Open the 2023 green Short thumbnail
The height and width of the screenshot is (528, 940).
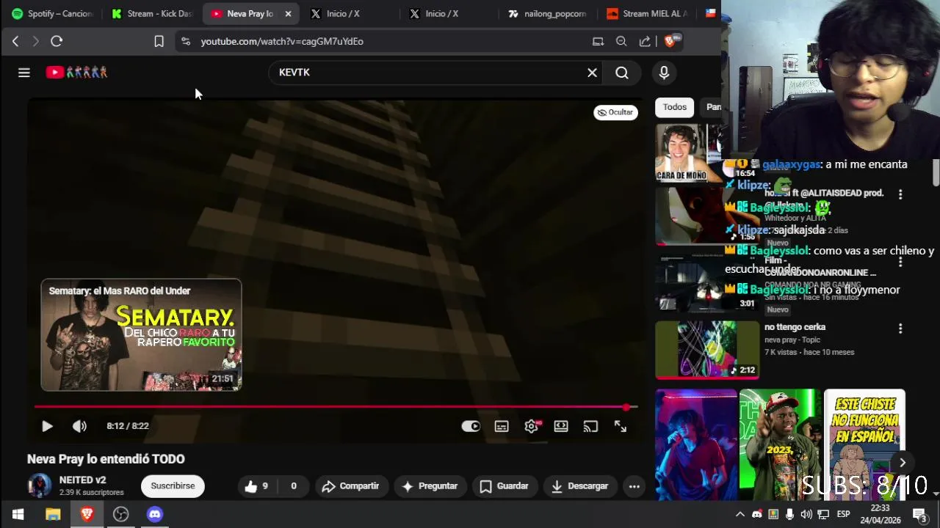click(780, 444)
